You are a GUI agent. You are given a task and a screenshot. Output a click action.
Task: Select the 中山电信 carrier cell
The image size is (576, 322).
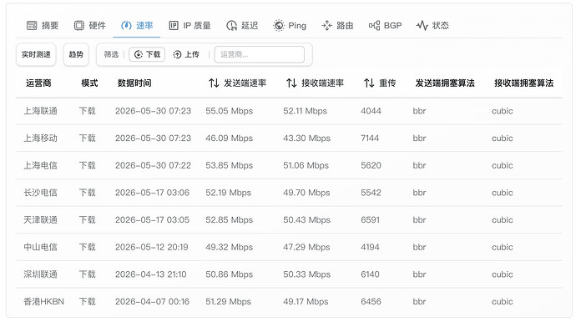pos(40,247)
